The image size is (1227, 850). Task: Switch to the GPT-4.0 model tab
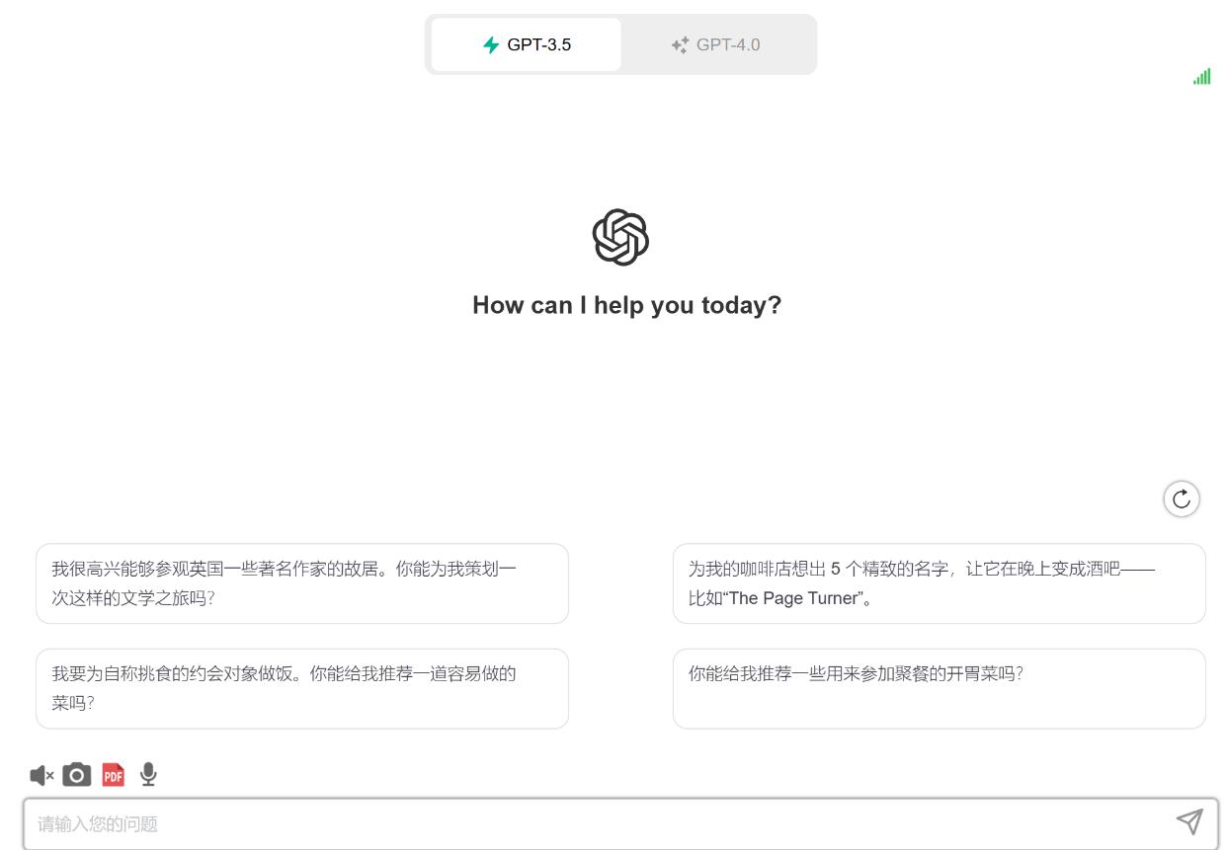715,44
